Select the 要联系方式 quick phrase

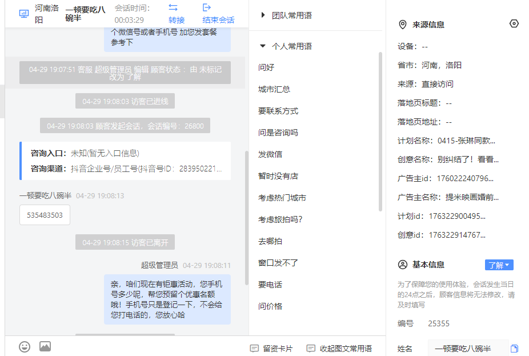click(278, 111)
